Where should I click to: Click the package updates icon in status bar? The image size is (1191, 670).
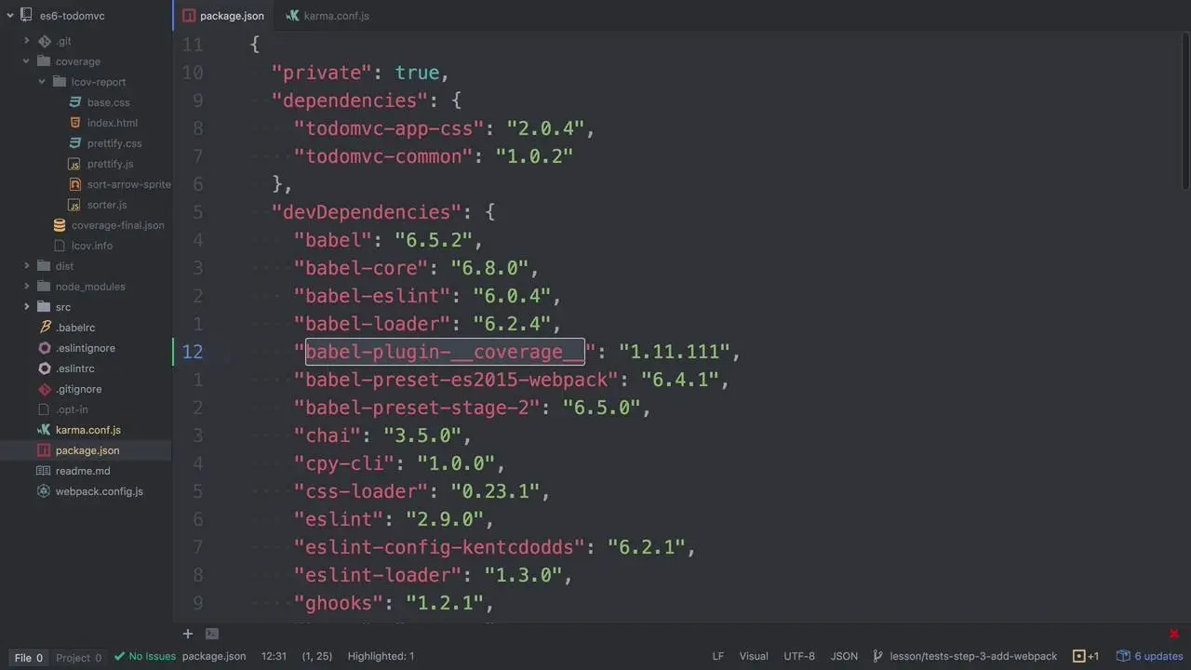click(x=1123, y=656)
